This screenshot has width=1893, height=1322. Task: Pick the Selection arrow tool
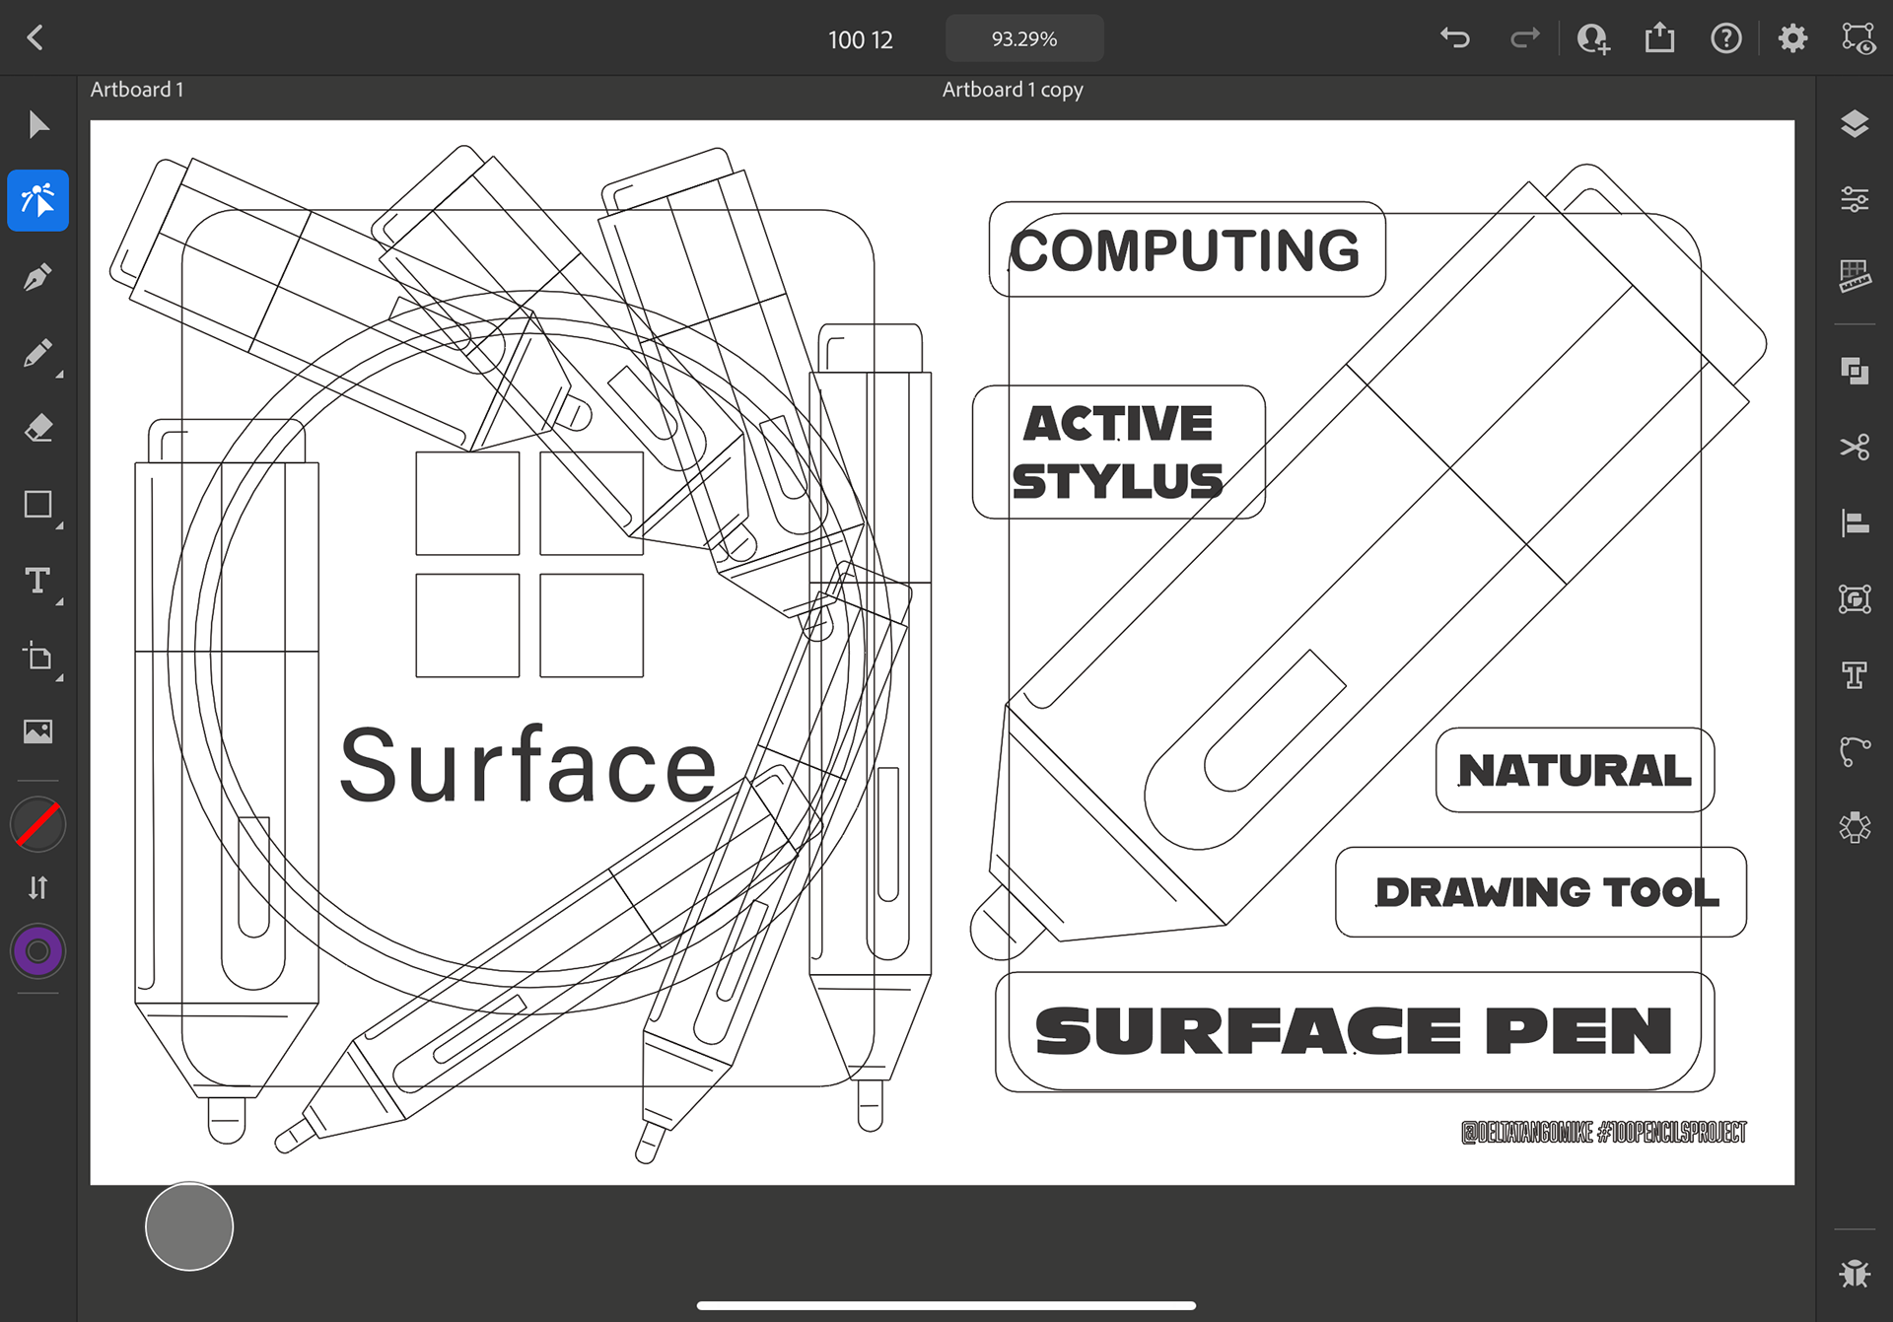coord(37,125)
